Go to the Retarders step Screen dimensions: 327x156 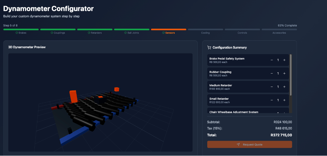(95, 33)
